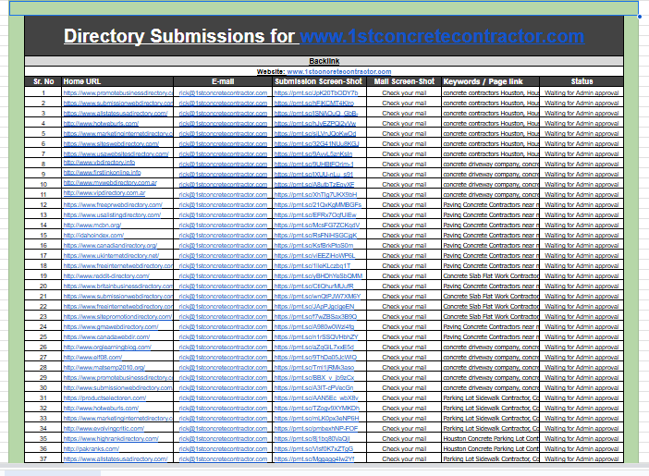
Task: Click the Website link below the Backlink header
Action: 339,71
